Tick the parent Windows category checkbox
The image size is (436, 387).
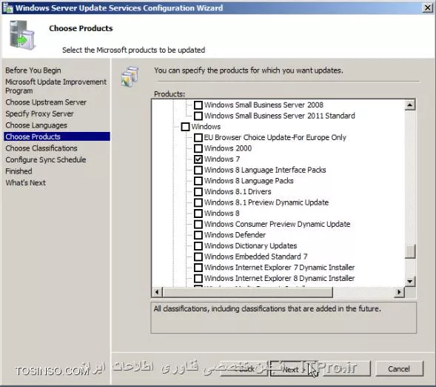185,127
